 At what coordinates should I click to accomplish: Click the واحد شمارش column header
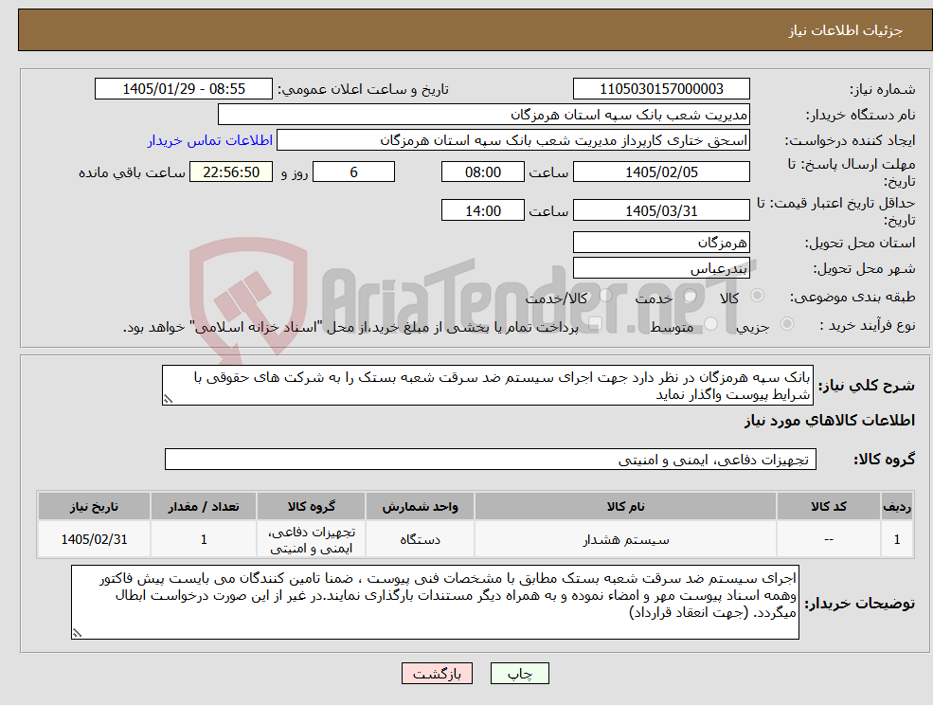(x=421, y=507)
